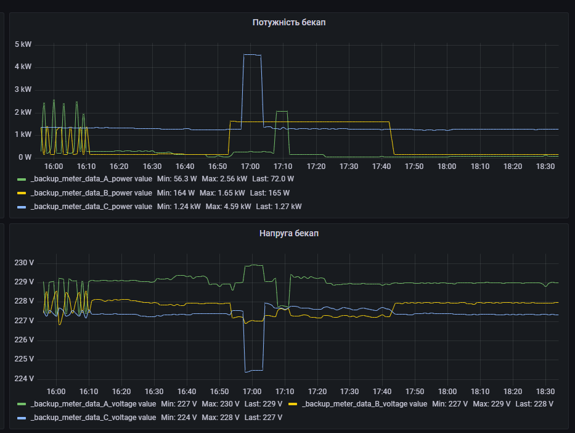Viewport: 575px width, 433px height.
Task: Click the blue 224 V dip in voltage chart
Action: pyautogui.click(x=254, y=371)
